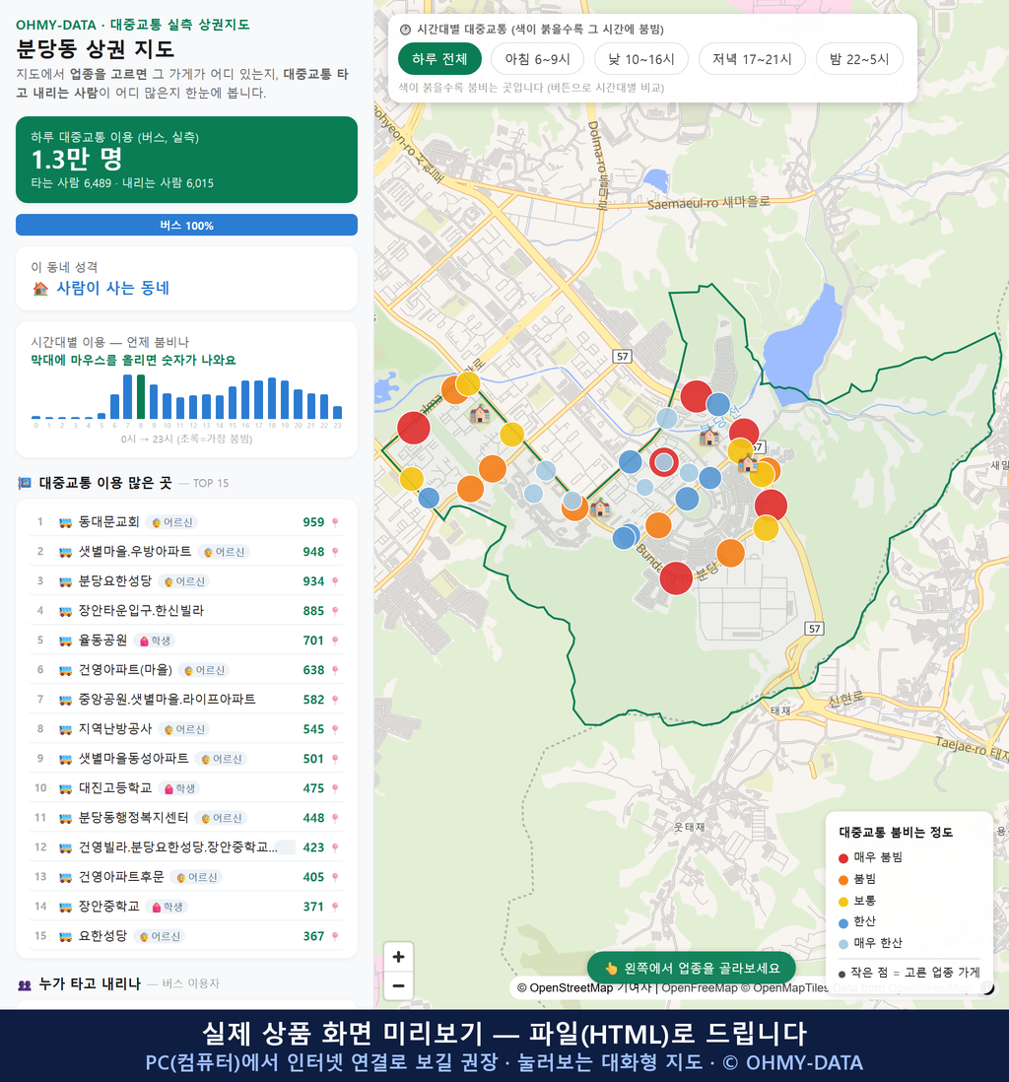Screen dimensions: 1009x1082
Task: Click the 885 count for 장안타운입구.한신빌라
Action: (x=313, y=611)
